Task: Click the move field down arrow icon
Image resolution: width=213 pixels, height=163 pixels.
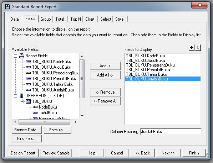Action: (198, 48)
